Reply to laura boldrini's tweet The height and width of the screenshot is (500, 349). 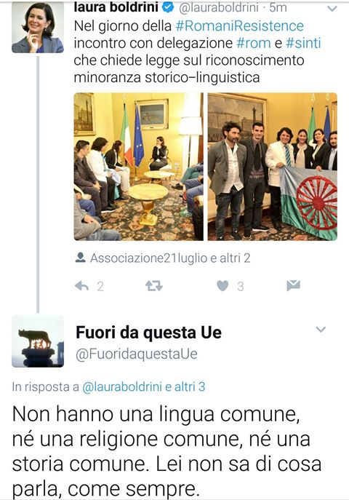coord(82,286)
